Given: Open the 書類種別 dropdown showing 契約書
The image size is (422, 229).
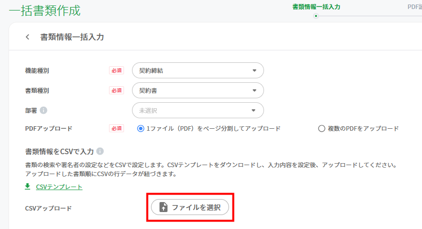Looking at the screenshot, I should click(x=198, y=90).
